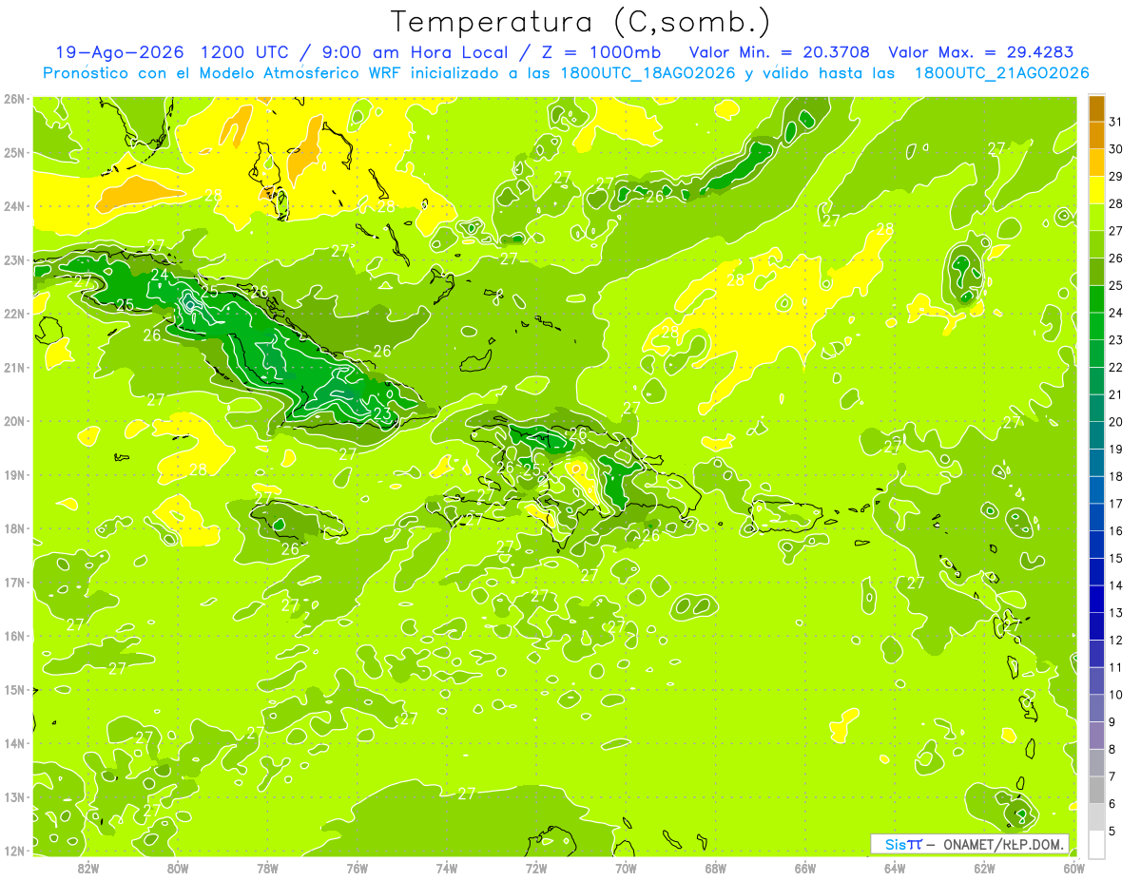Click '1200 UTC' in the header line

click(243, 52)
